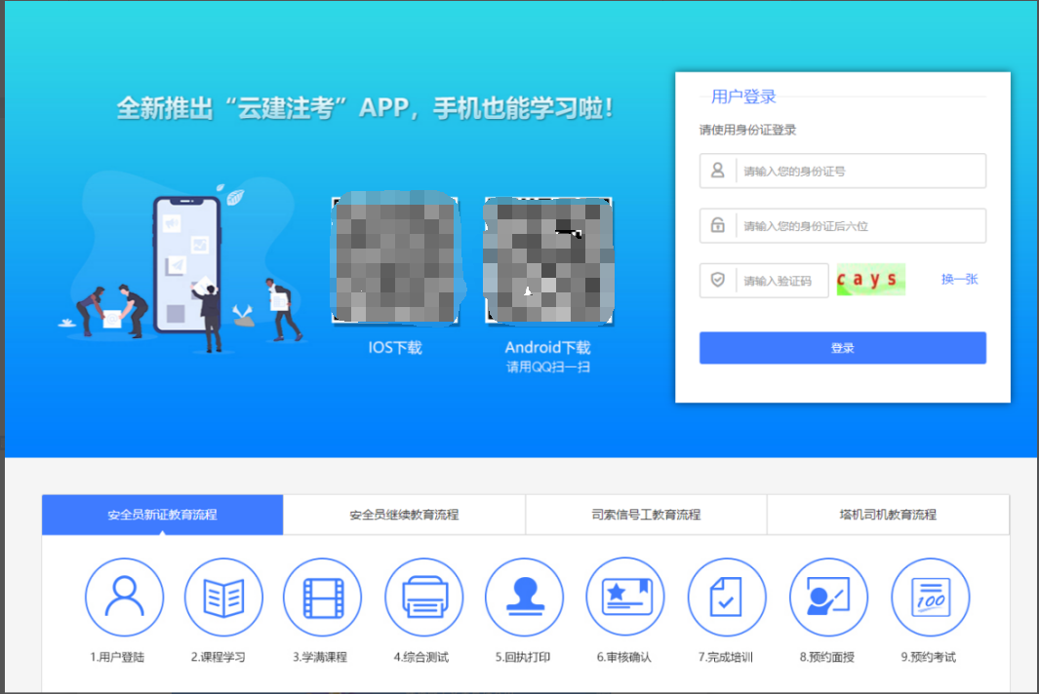Screen dimensions: 1039x694
Task: Open the 预约面授 instructor icon
Action: [x=827, y=597]
